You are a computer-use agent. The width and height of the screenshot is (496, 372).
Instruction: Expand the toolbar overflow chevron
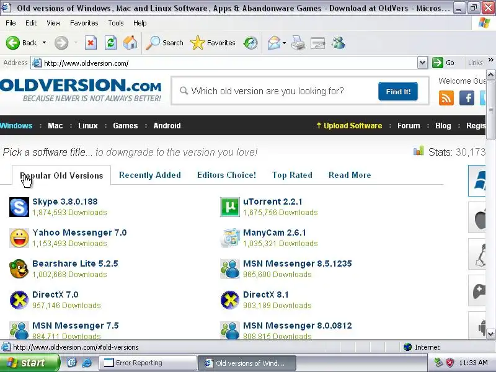click(x=490, y=60)
